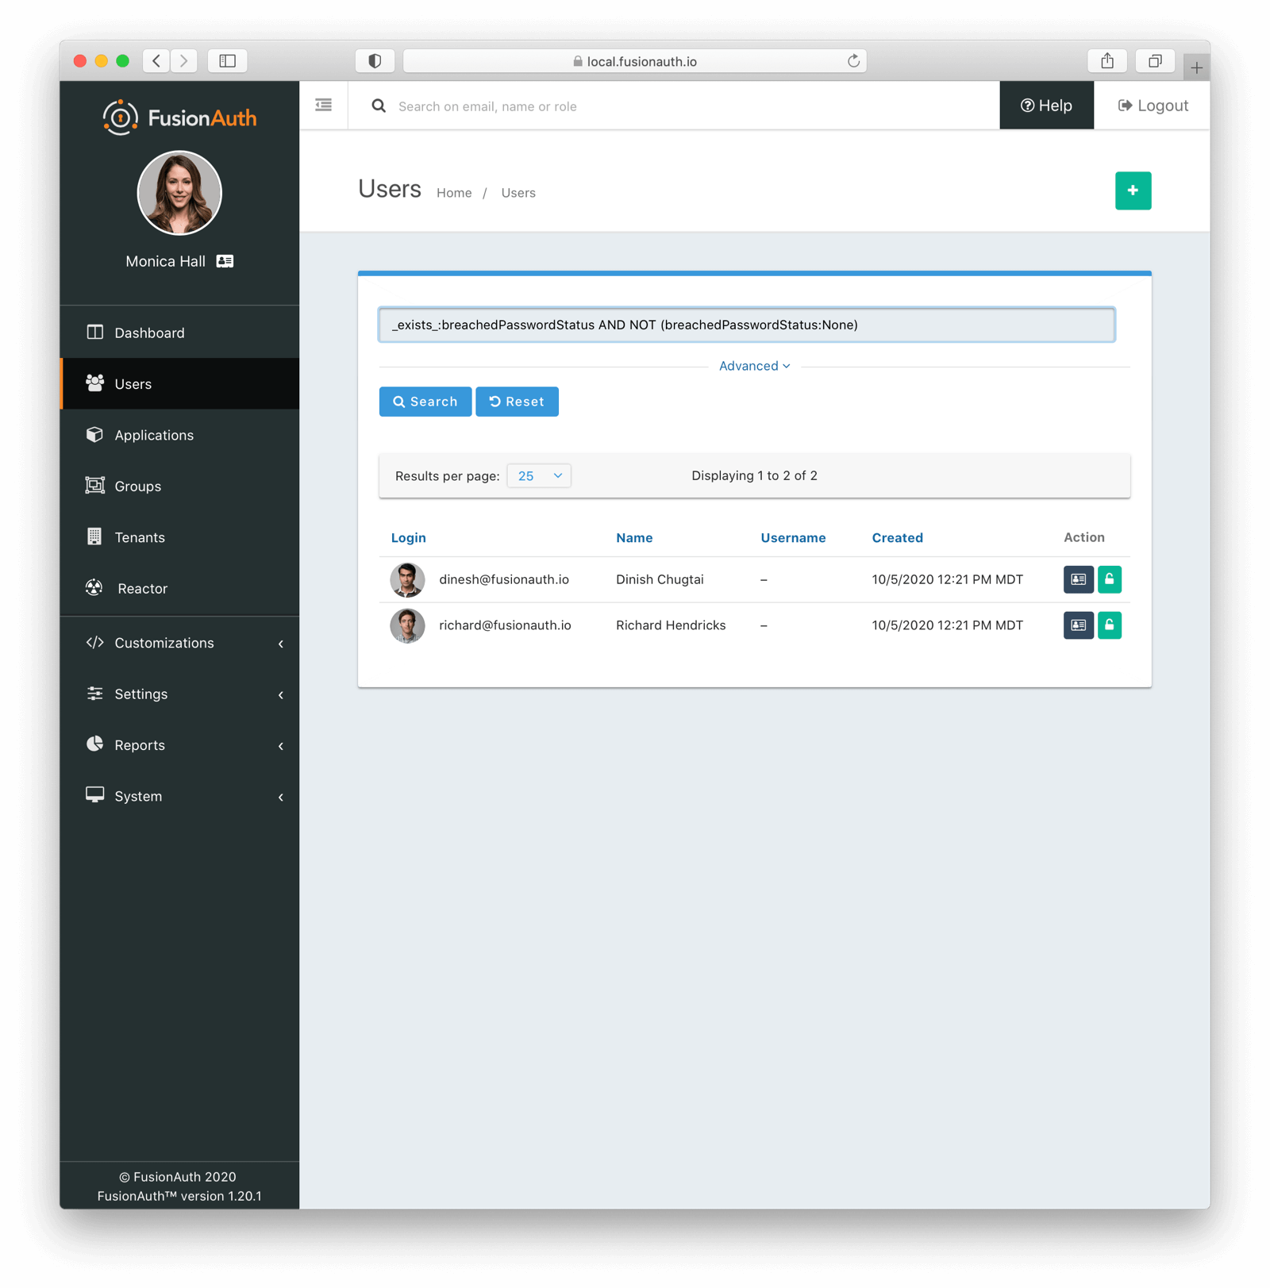
Task: Reload the page in Safari
Action: [x=853, y=61]
